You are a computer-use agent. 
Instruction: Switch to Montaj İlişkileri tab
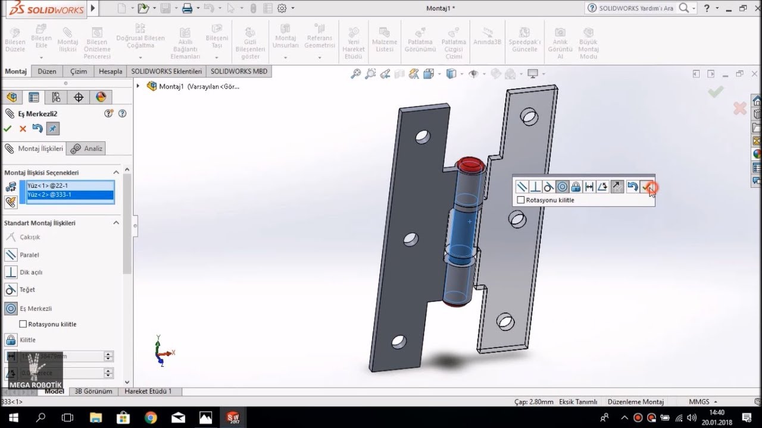[34, 149]
